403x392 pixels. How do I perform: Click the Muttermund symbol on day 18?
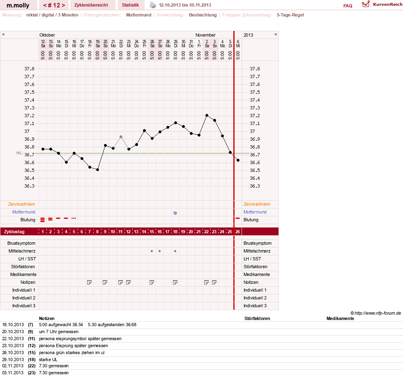[175, 213]
